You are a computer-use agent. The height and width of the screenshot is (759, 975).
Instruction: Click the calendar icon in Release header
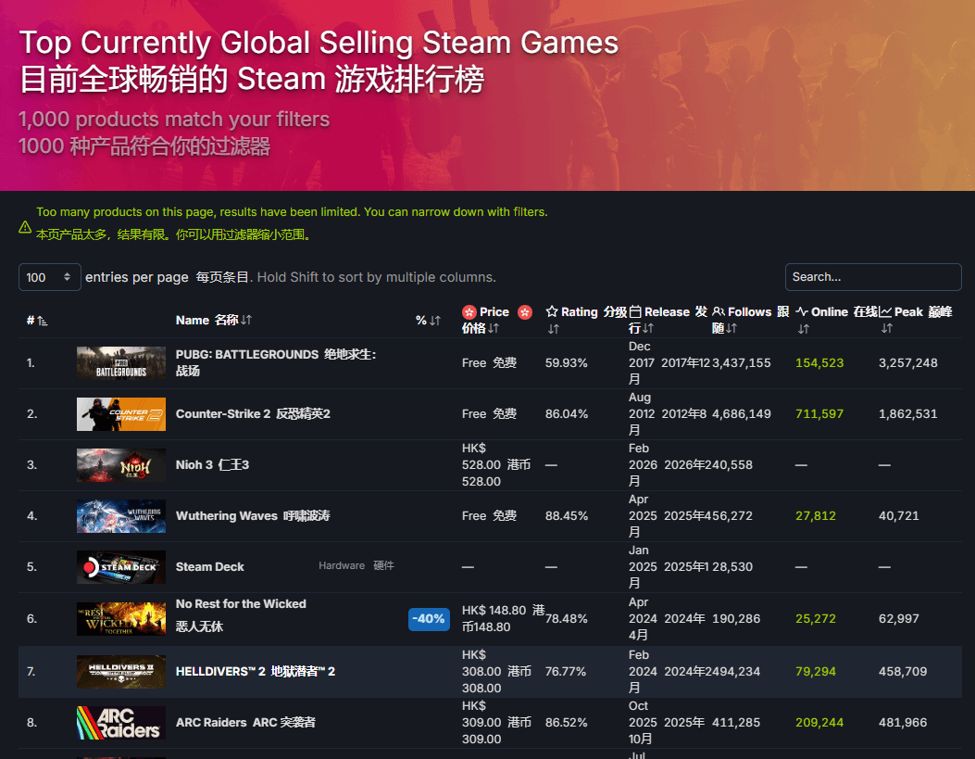coord(635,312)
